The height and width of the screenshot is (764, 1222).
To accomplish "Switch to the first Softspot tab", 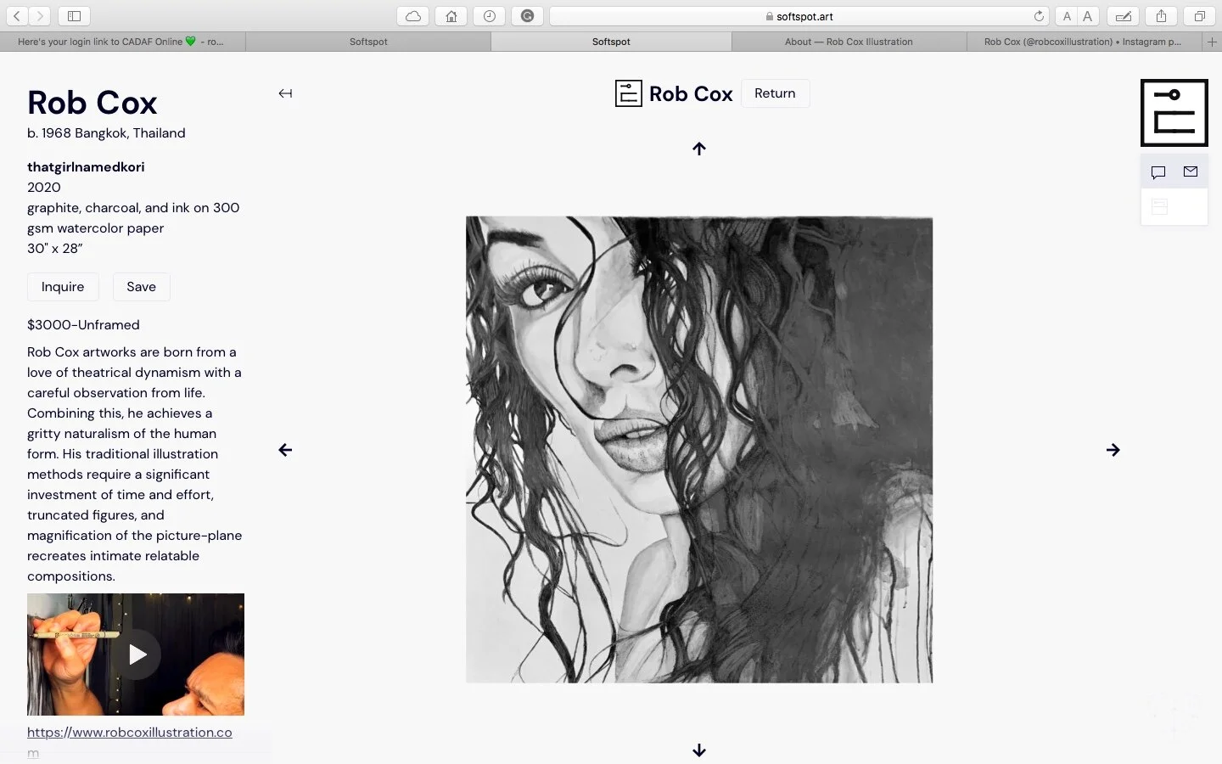I will pos(368,42).
